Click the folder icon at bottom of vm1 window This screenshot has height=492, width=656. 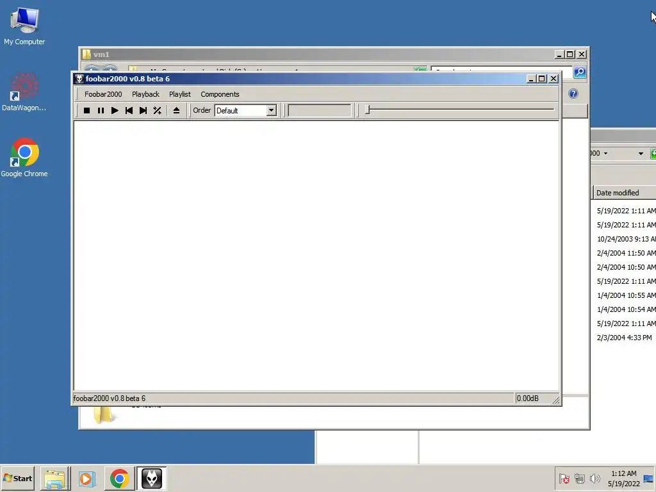coord(103,414)
